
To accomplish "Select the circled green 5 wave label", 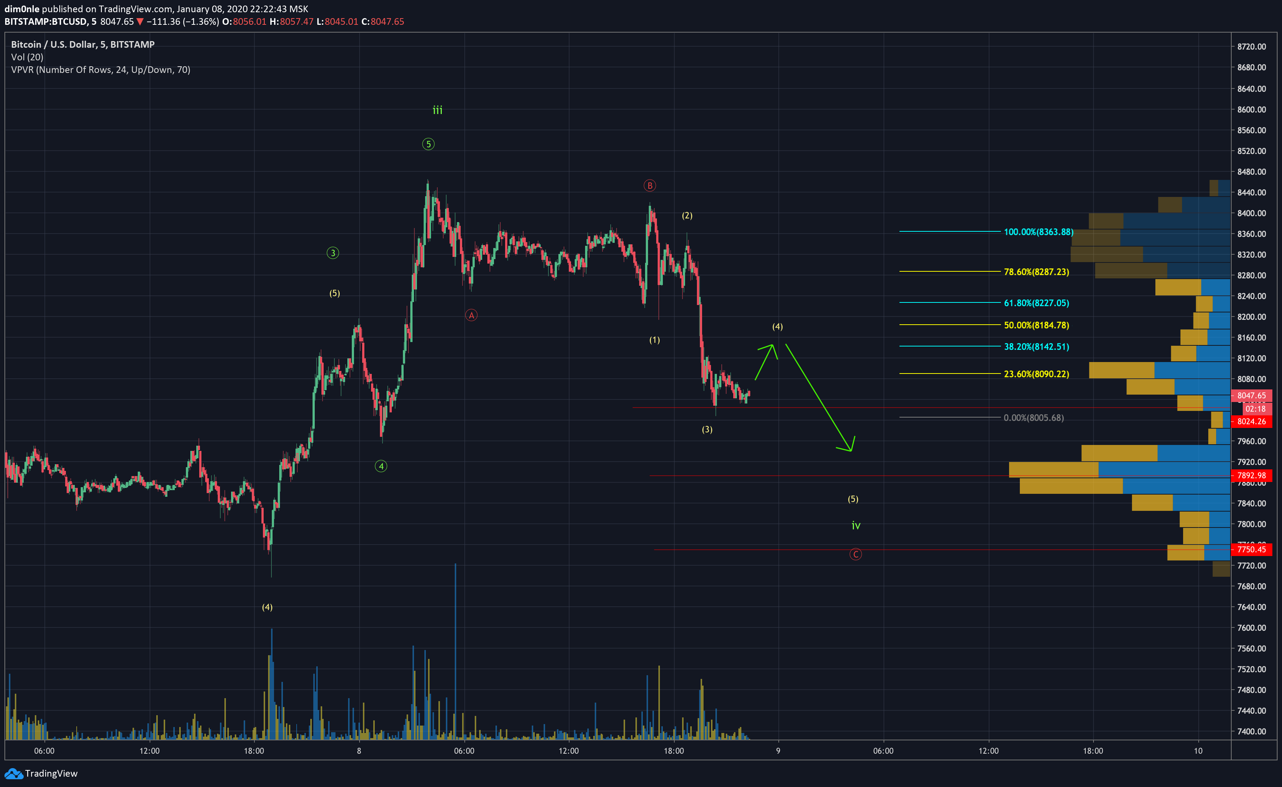I will [x=428, y=144].
